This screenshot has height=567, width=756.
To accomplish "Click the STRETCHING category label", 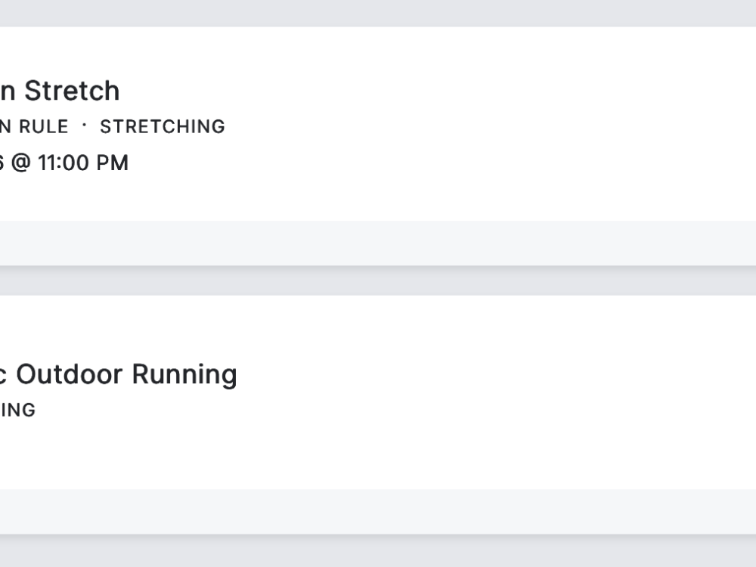I will (x=163, y=126).
